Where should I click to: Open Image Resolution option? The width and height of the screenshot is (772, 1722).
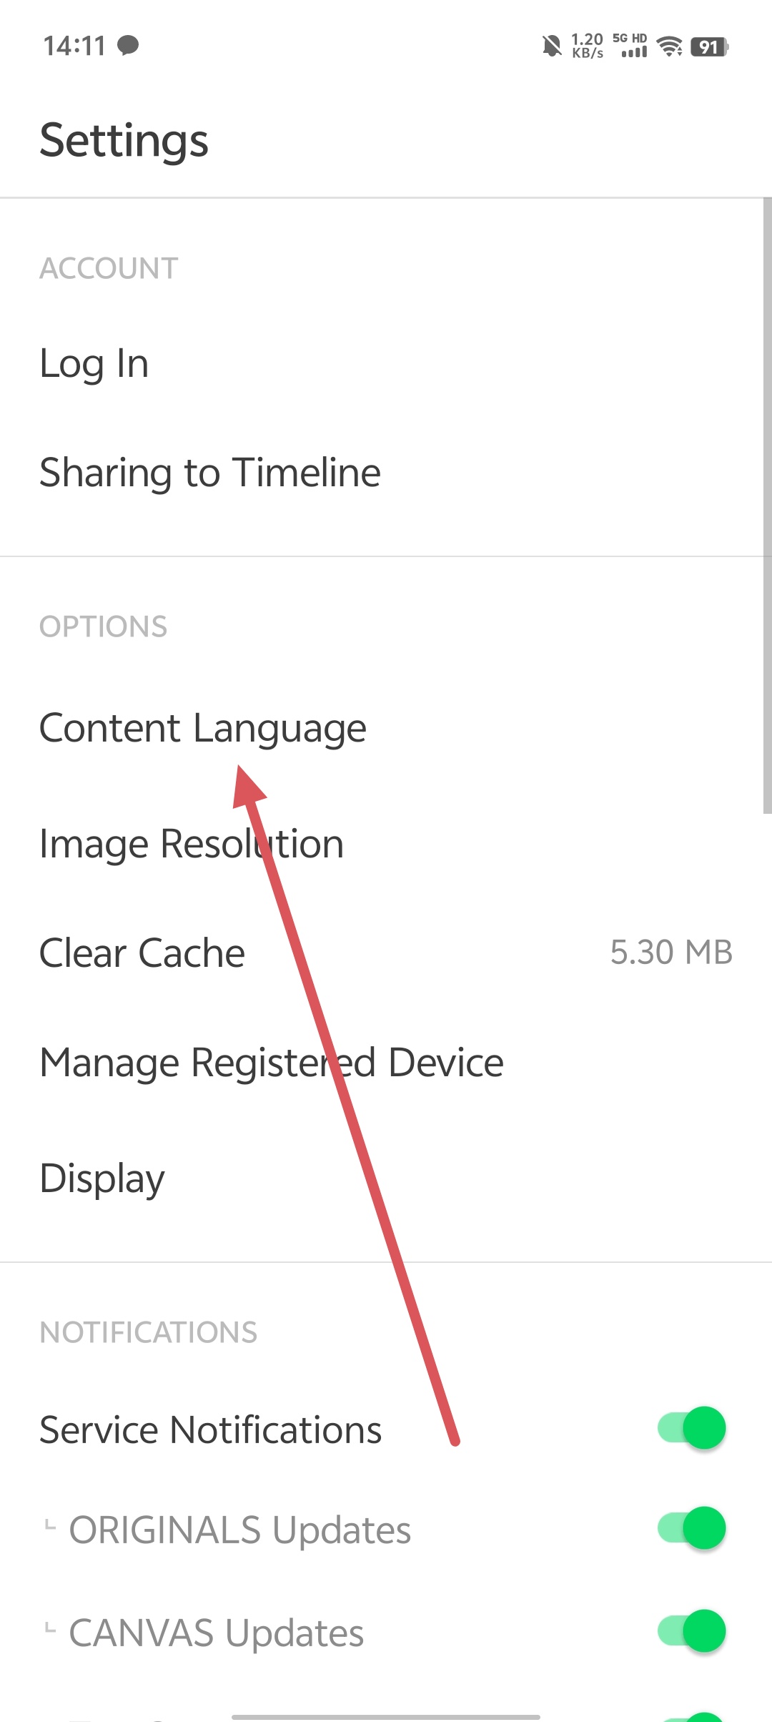point(386,843)
